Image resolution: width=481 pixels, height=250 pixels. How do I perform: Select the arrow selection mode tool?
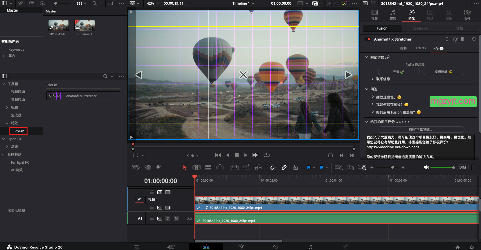point(185,167)
